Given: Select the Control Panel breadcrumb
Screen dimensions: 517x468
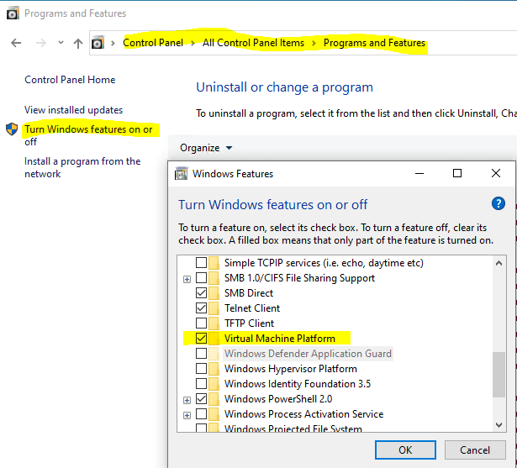Looking at the screenshot, I should point(153,43).
